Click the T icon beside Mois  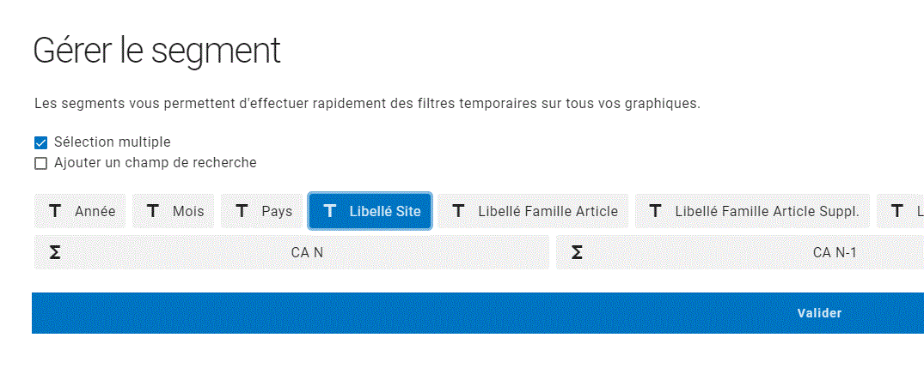coord(153,211)
